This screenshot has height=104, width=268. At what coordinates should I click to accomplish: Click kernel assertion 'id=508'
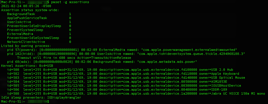point(13,94)
